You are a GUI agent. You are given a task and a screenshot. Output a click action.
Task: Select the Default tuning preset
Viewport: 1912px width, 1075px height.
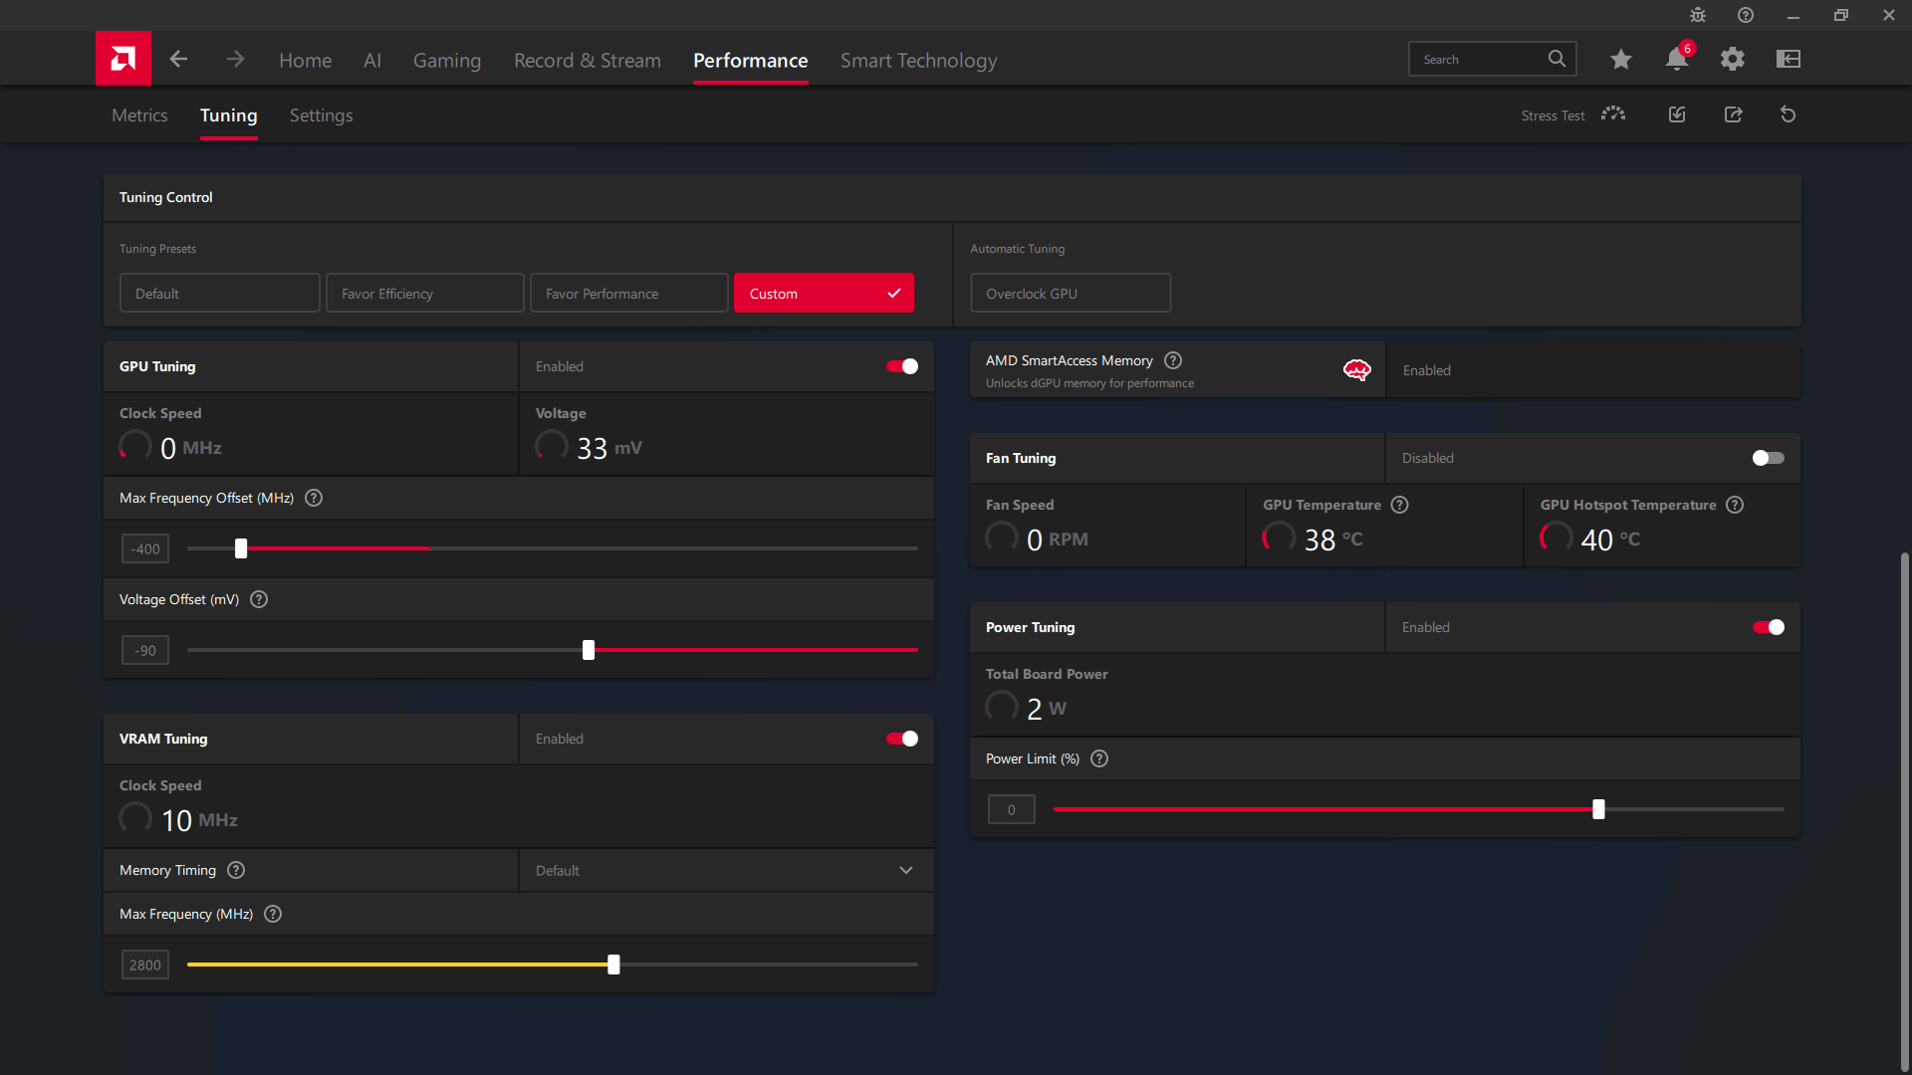pos(220,293)
